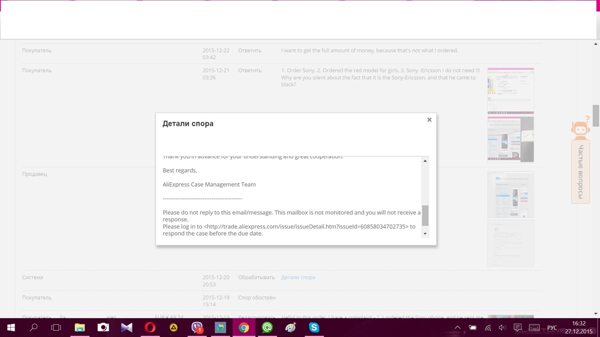The height and width of the screenshot is (337, 600).
Task: Click the Система row label
Action: (32, 277)
